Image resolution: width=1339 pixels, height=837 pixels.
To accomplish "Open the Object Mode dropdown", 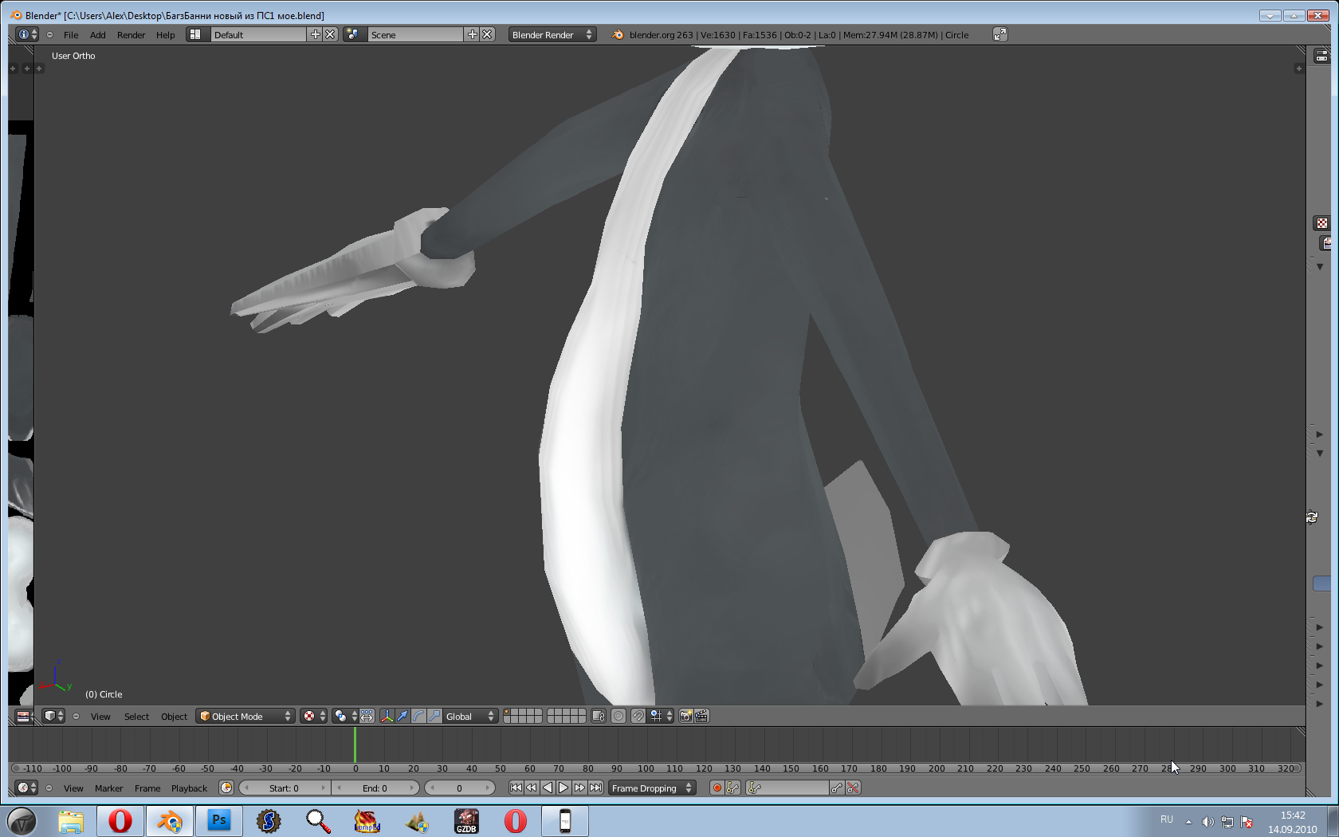I will [245, 716].
